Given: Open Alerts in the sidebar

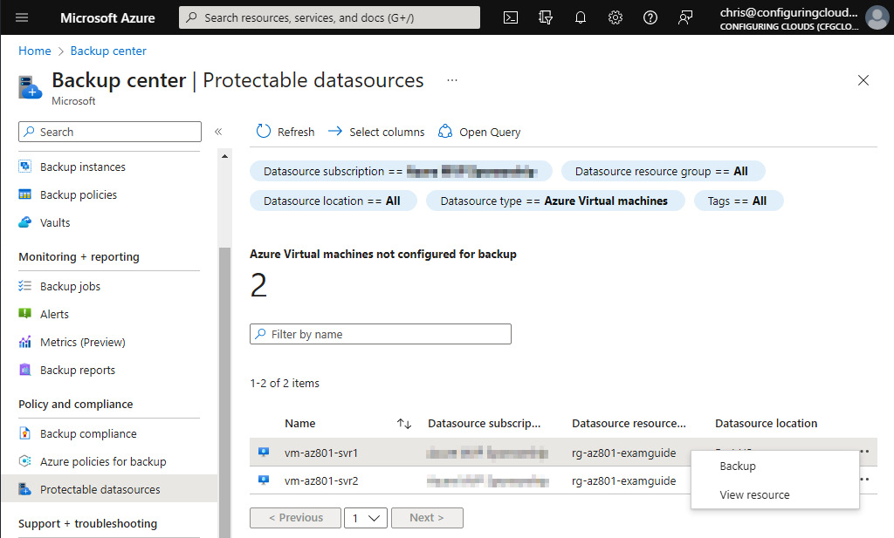Looking at the screenshot, I should coord(54,314).
